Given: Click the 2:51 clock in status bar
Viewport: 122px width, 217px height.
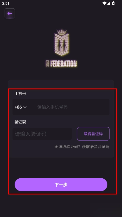Looking at the screenshot, I should pos(6,3).
